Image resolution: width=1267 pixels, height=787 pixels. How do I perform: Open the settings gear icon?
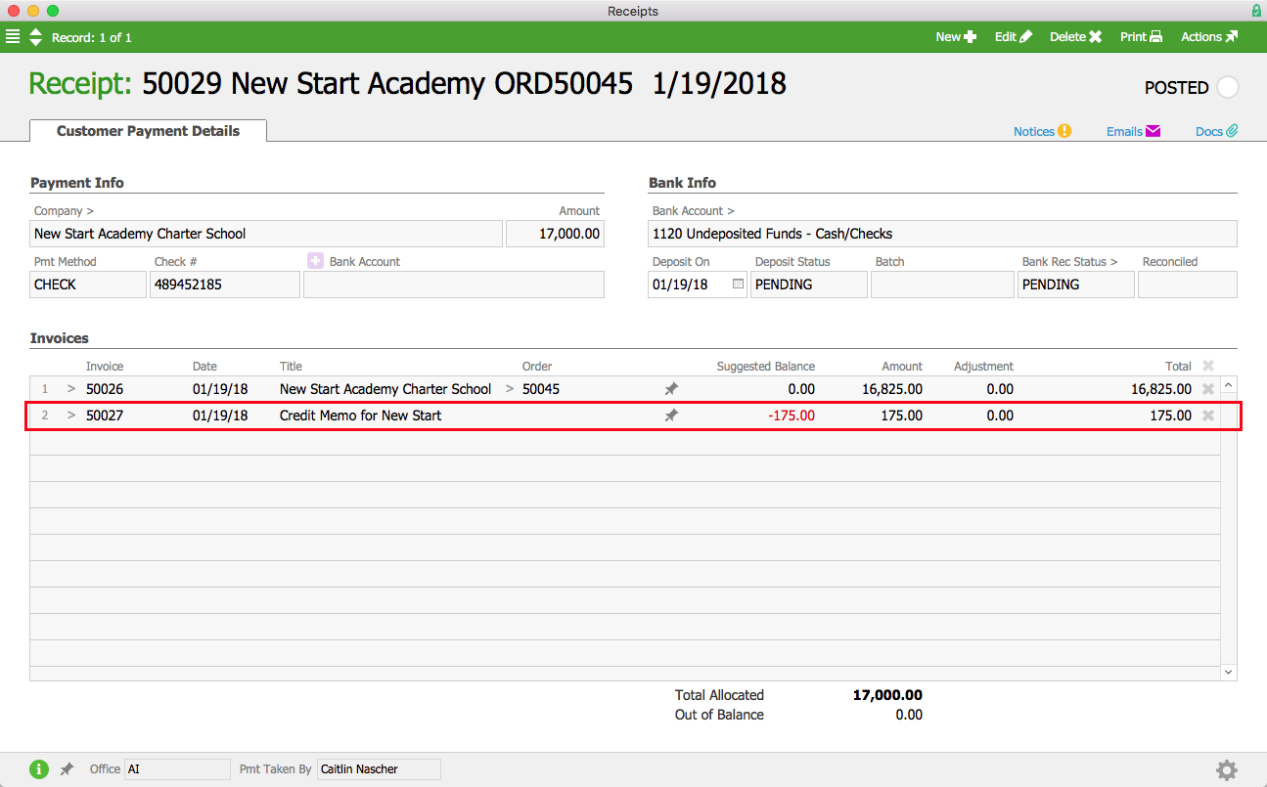1227,770
